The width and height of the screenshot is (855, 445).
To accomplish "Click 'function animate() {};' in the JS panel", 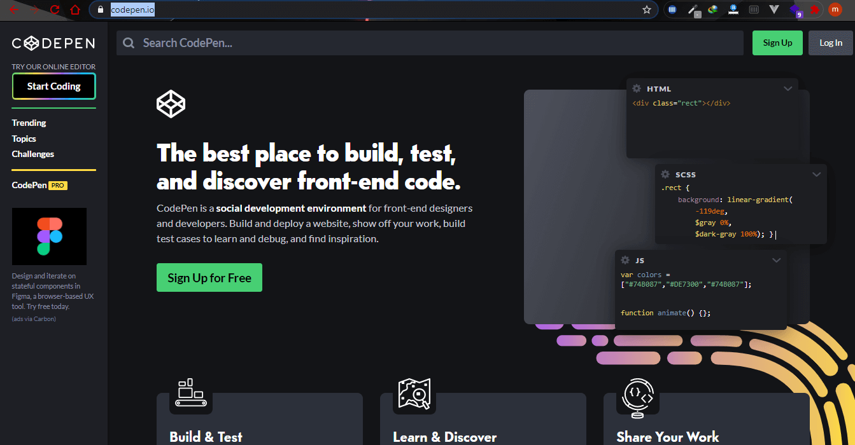I will [665, 313].
